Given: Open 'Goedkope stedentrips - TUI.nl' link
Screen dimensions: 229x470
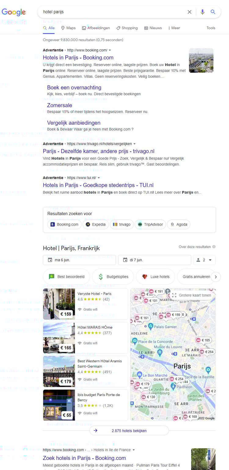Looking at the screenshot, I should (x=98, y=185).
